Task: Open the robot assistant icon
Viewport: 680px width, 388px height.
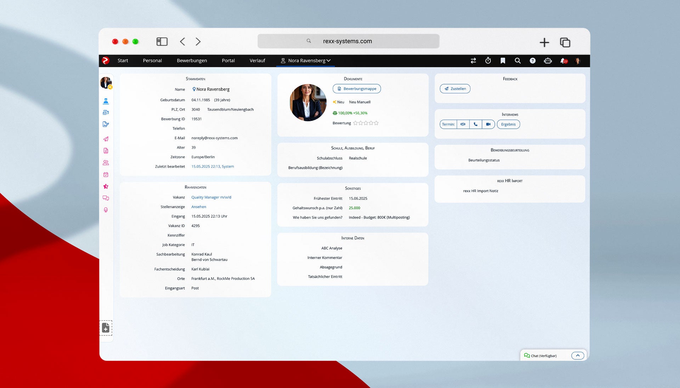Action: [x=548, y=60]
